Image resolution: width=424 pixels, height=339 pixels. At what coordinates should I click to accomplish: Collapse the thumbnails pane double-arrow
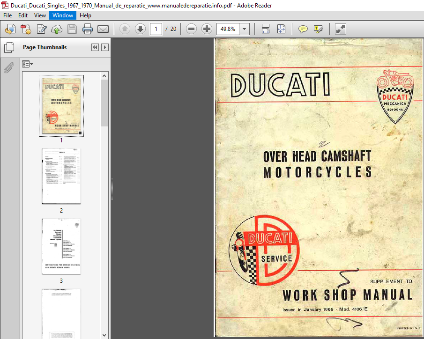coord(95,47)
